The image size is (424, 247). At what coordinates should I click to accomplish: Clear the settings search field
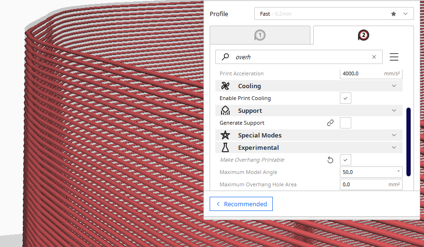tap(374, 57)
